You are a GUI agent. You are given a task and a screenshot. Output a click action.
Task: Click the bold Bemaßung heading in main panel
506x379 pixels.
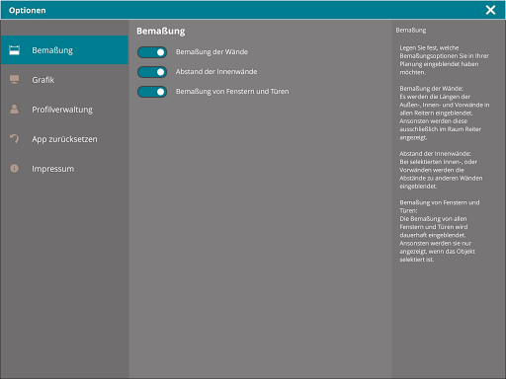tap(161, 31)
